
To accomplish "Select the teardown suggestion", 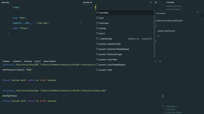I will [x=125, y=13].
